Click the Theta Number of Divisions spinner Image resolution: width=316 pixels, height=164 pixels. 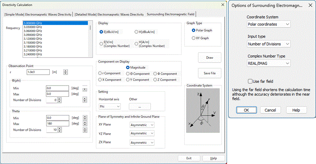(x=85, y=130)
